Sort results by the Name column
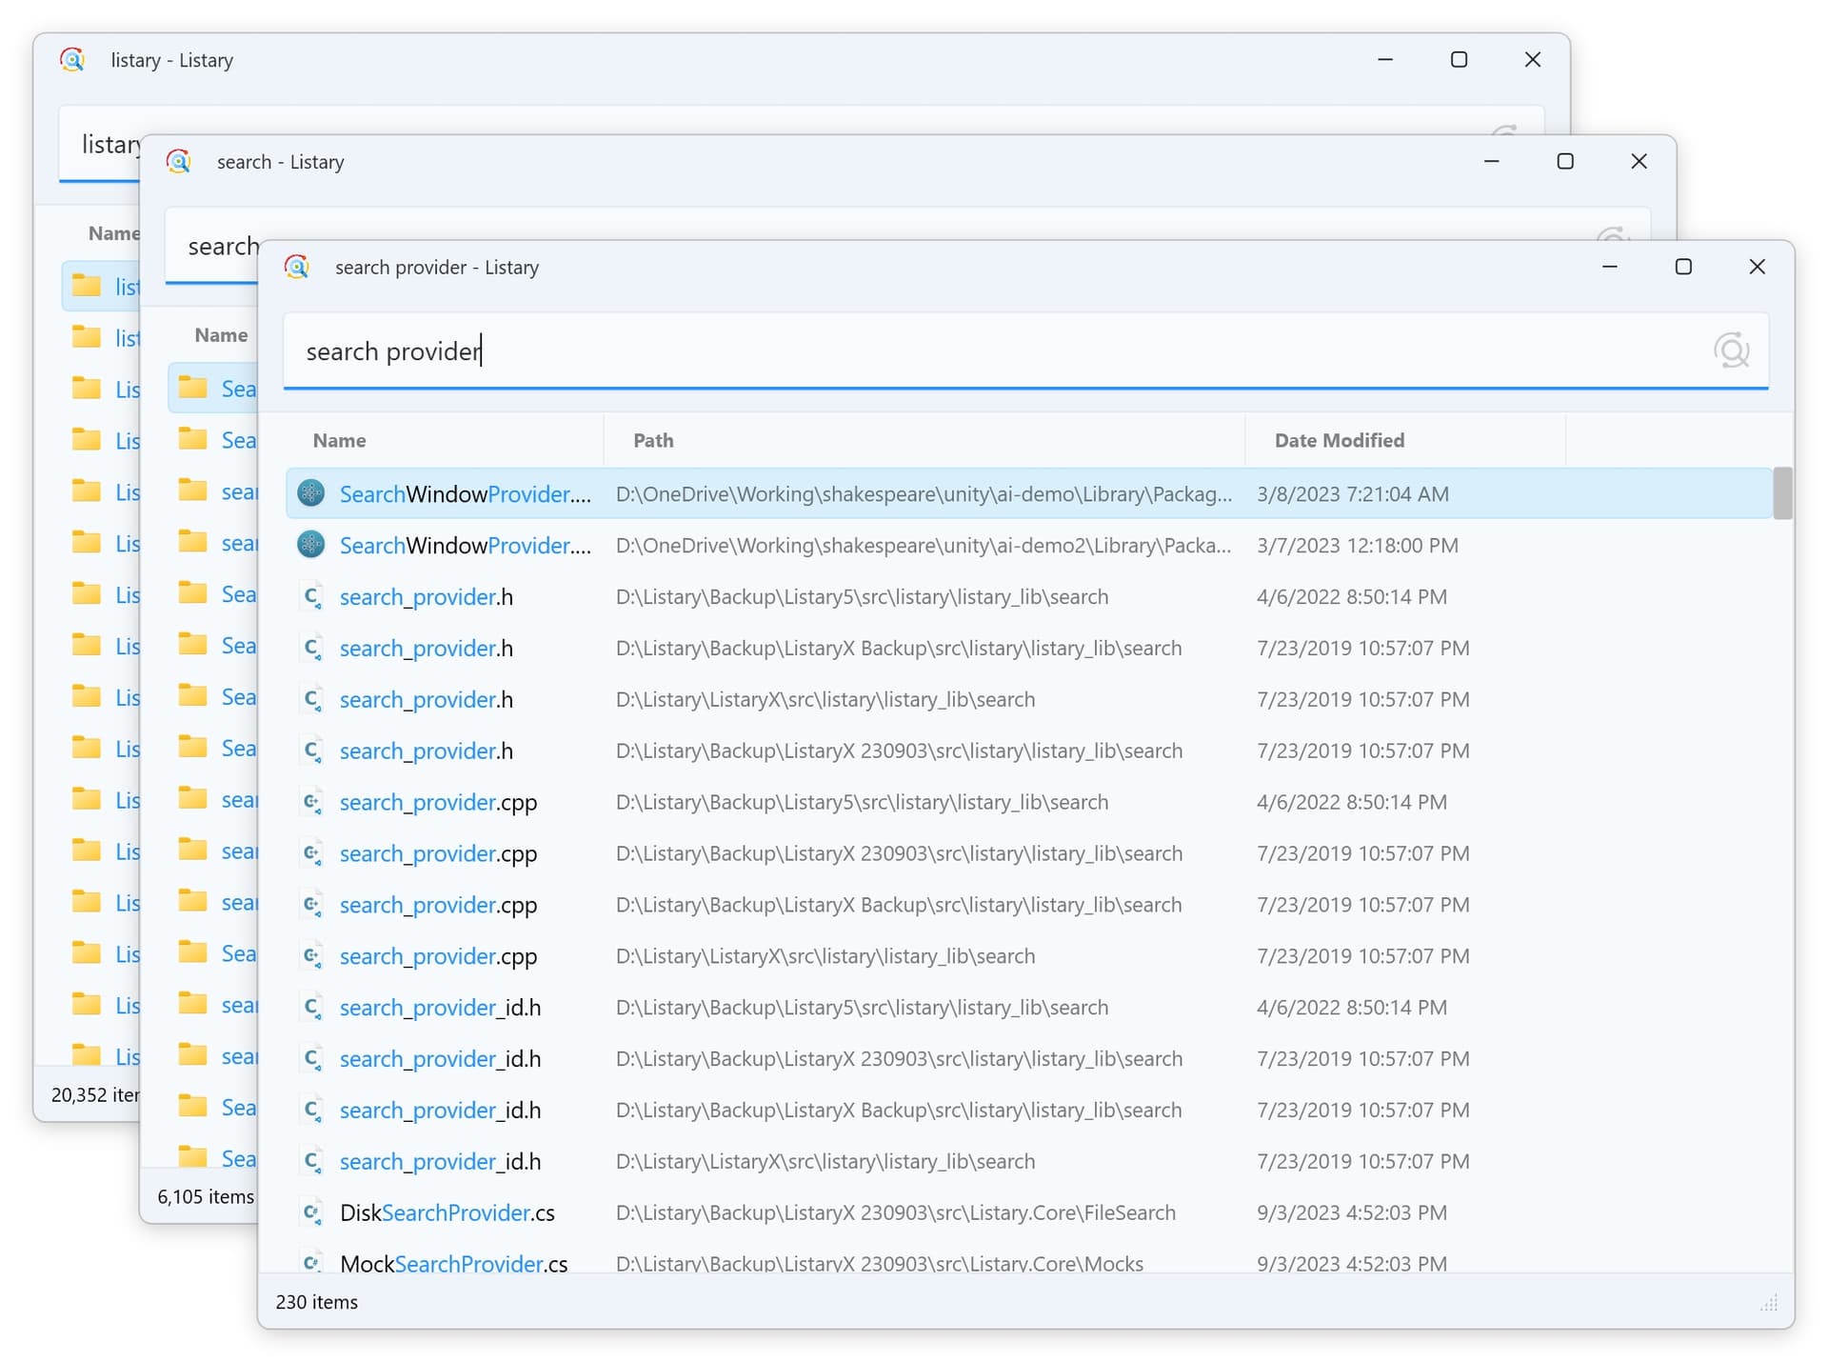This screenshot has width=1828, height=1362. (339, 440)
